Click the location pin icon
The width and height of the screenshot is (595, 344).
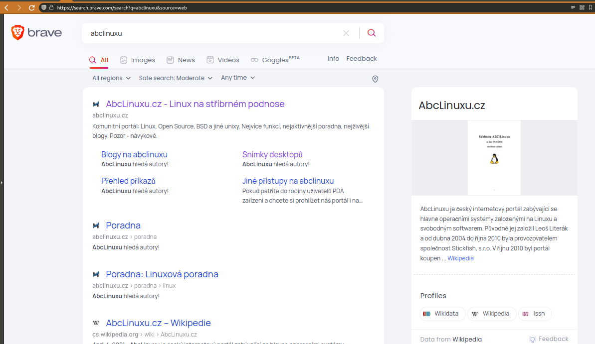(375, 79)
